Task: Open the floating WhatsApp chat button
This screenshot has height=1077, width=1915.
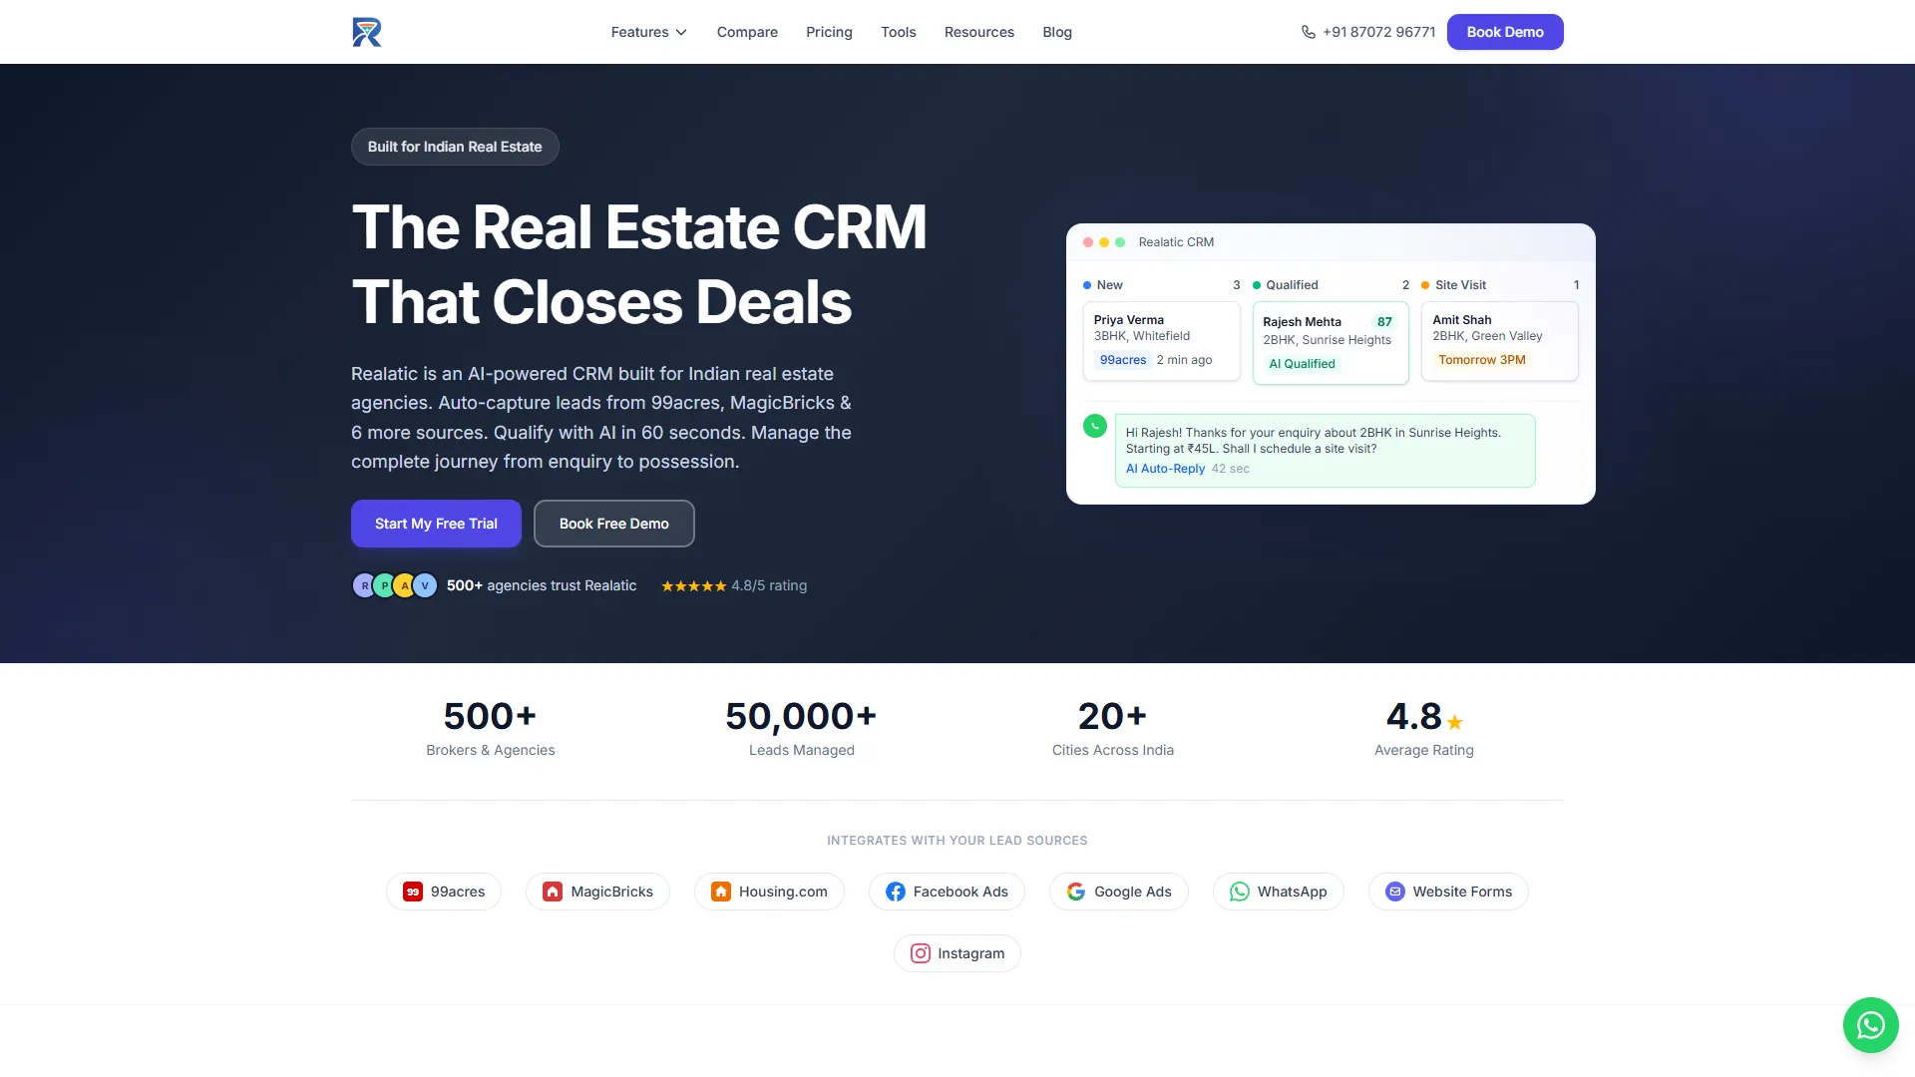Action: 1870,1024
